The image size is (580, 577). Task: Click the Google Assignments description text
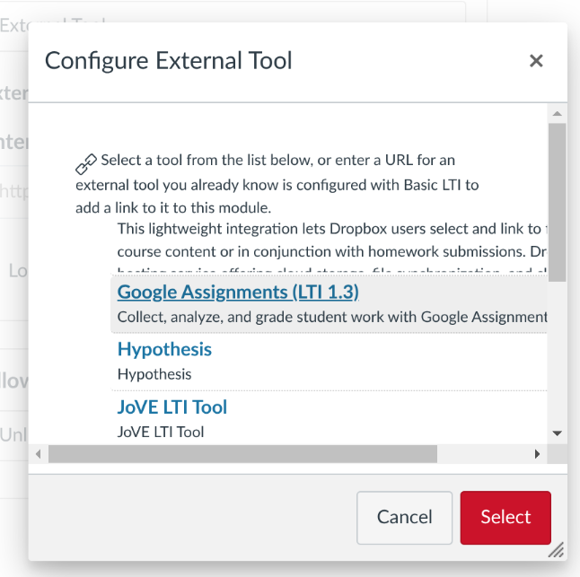(332, 317)
